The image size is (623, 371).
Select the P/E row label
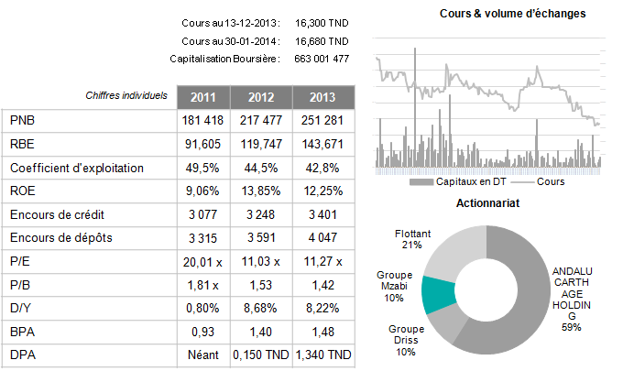pos(20,261)
